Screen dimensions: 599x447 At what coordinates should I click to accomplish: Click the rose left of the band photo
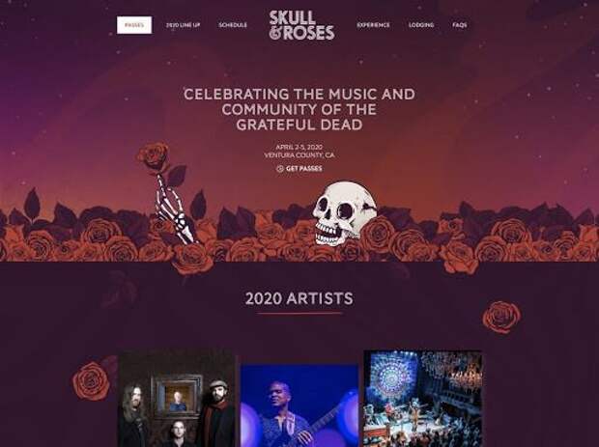pyautogui.click(x=92, y=380)
